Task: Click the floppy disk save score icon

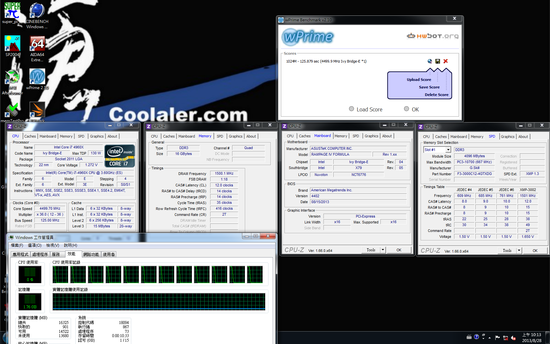Action: (438, 61)
